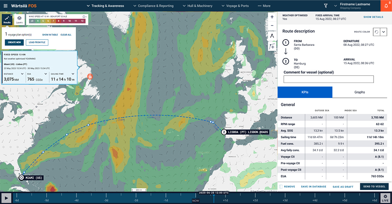Screen dimensions: 392x204
Task: Tick the Remove checkbox
Action: tap(281, 186)
